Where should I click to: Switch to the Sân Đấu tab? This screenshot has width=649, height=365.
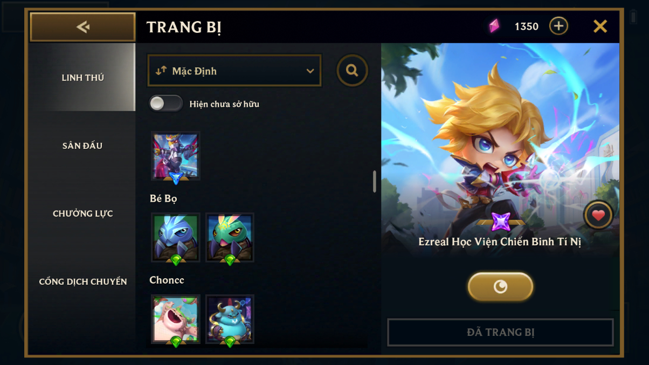point(82,146)
